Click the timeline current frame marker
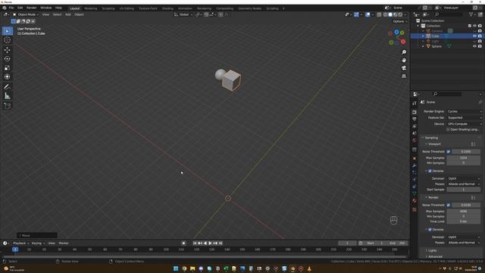Screen dimensions: 485x273 tap(15, 249)
